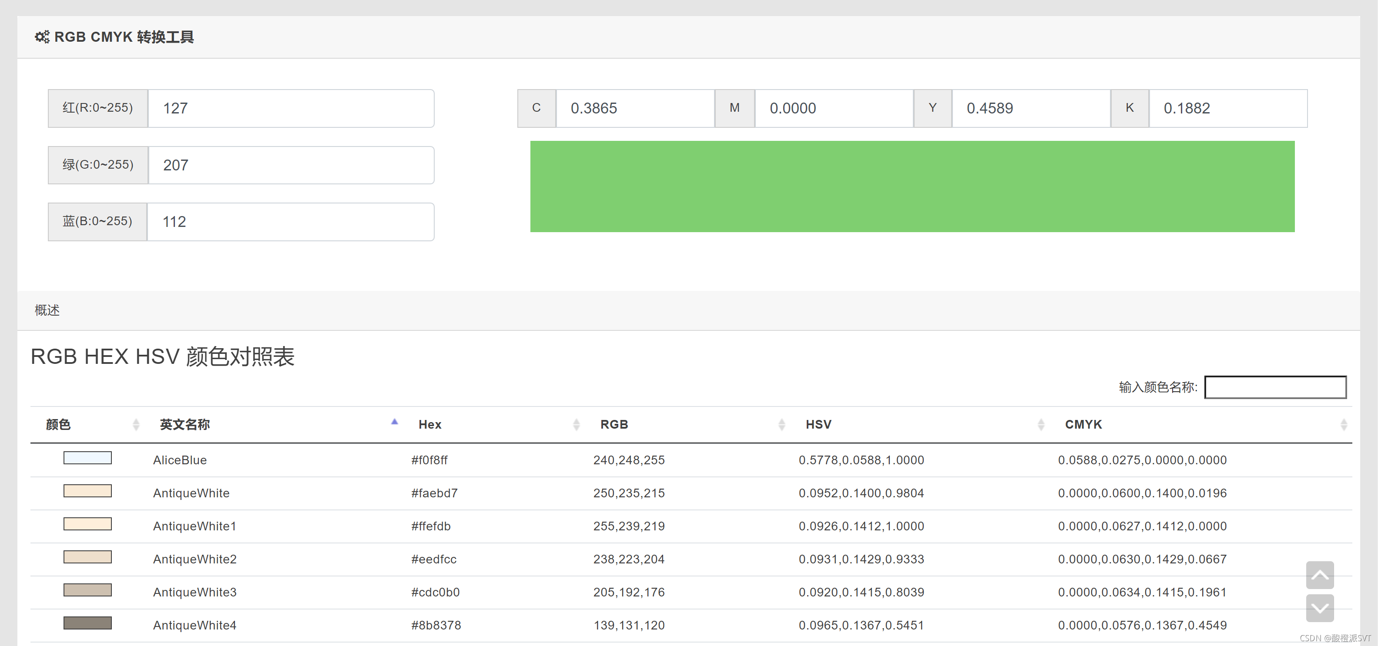
Task: Click the AliceBlue color swatch
Action: (87, 458)
